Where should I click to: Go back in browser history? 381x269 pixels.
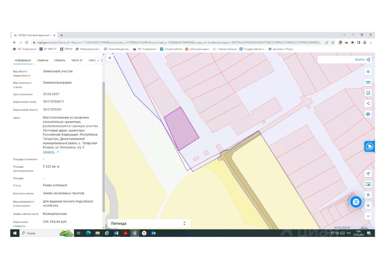[x=15, y=43]
